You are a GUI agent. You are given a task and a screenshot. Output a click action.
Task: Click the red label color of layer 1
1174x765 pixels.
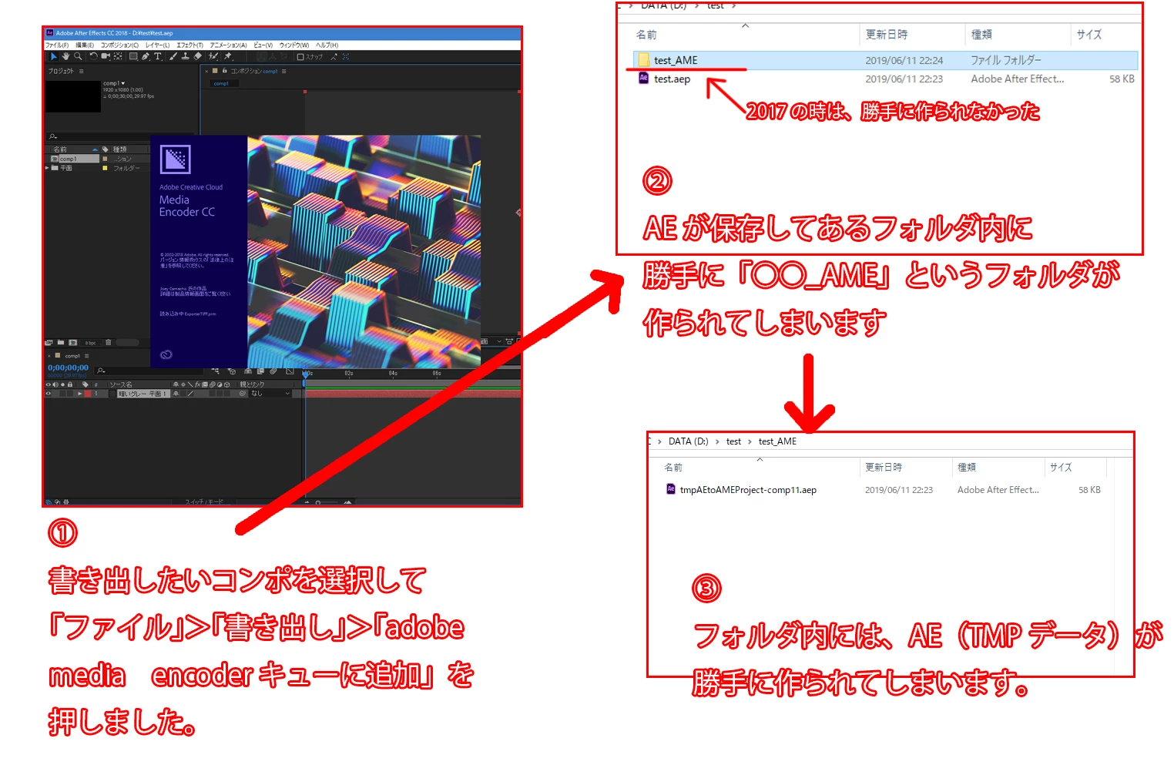click(88, 393)
